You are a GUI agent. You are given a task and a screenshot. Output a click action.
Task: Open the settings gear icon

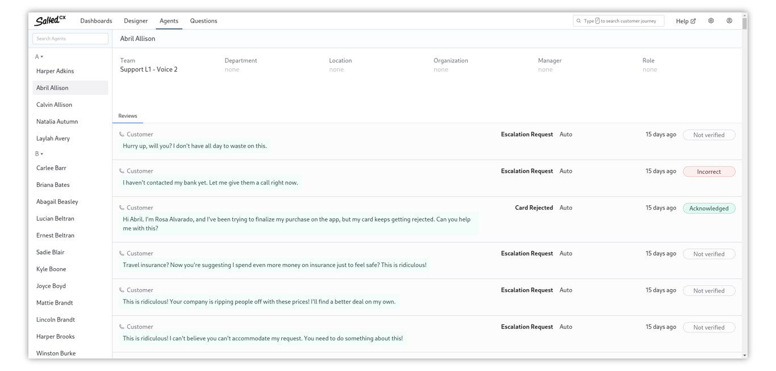711,21
